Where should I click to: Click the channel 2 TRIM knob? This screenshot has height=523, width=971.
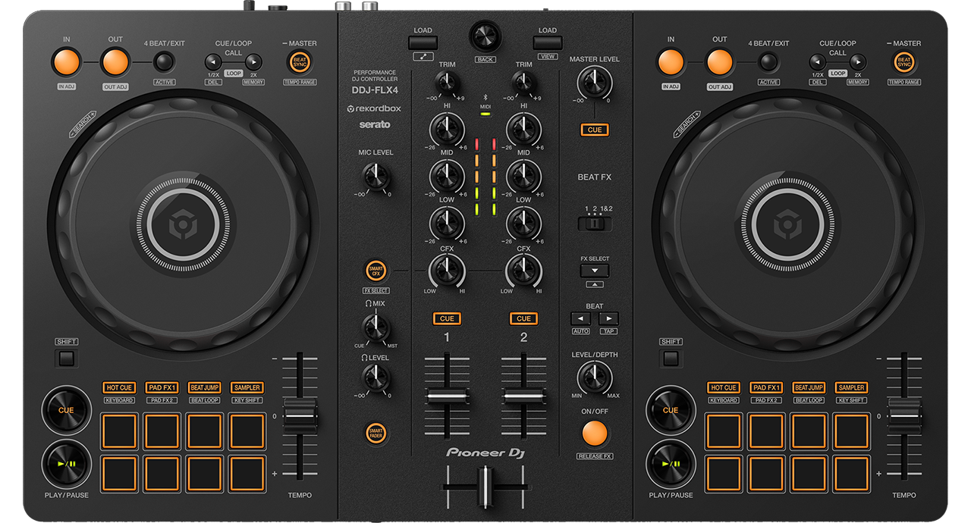point(523,83)
